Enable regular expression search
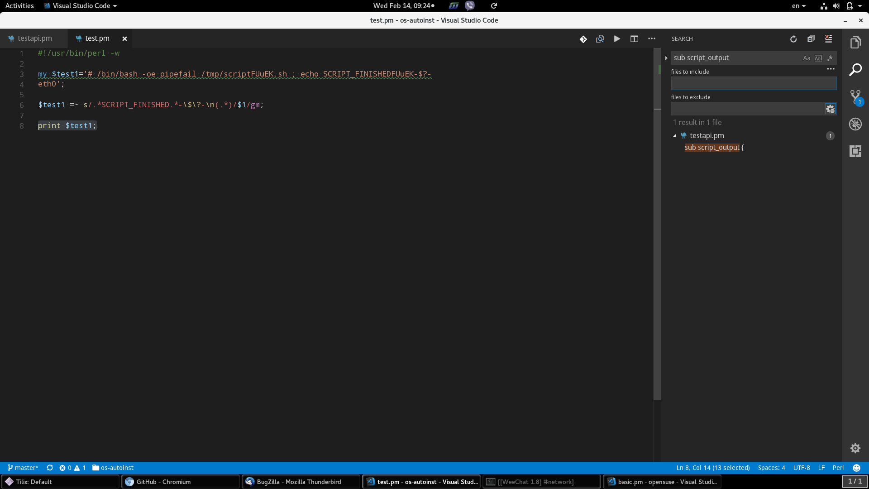Viewport: 869px width, 489px height. pos(831,58)
